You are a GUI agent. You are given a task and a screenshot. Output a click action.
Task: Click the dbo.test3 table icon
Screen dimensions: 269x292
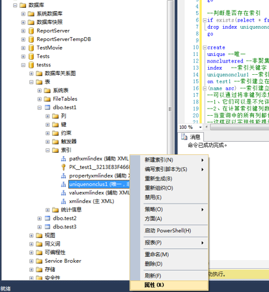tap(48, 227)
